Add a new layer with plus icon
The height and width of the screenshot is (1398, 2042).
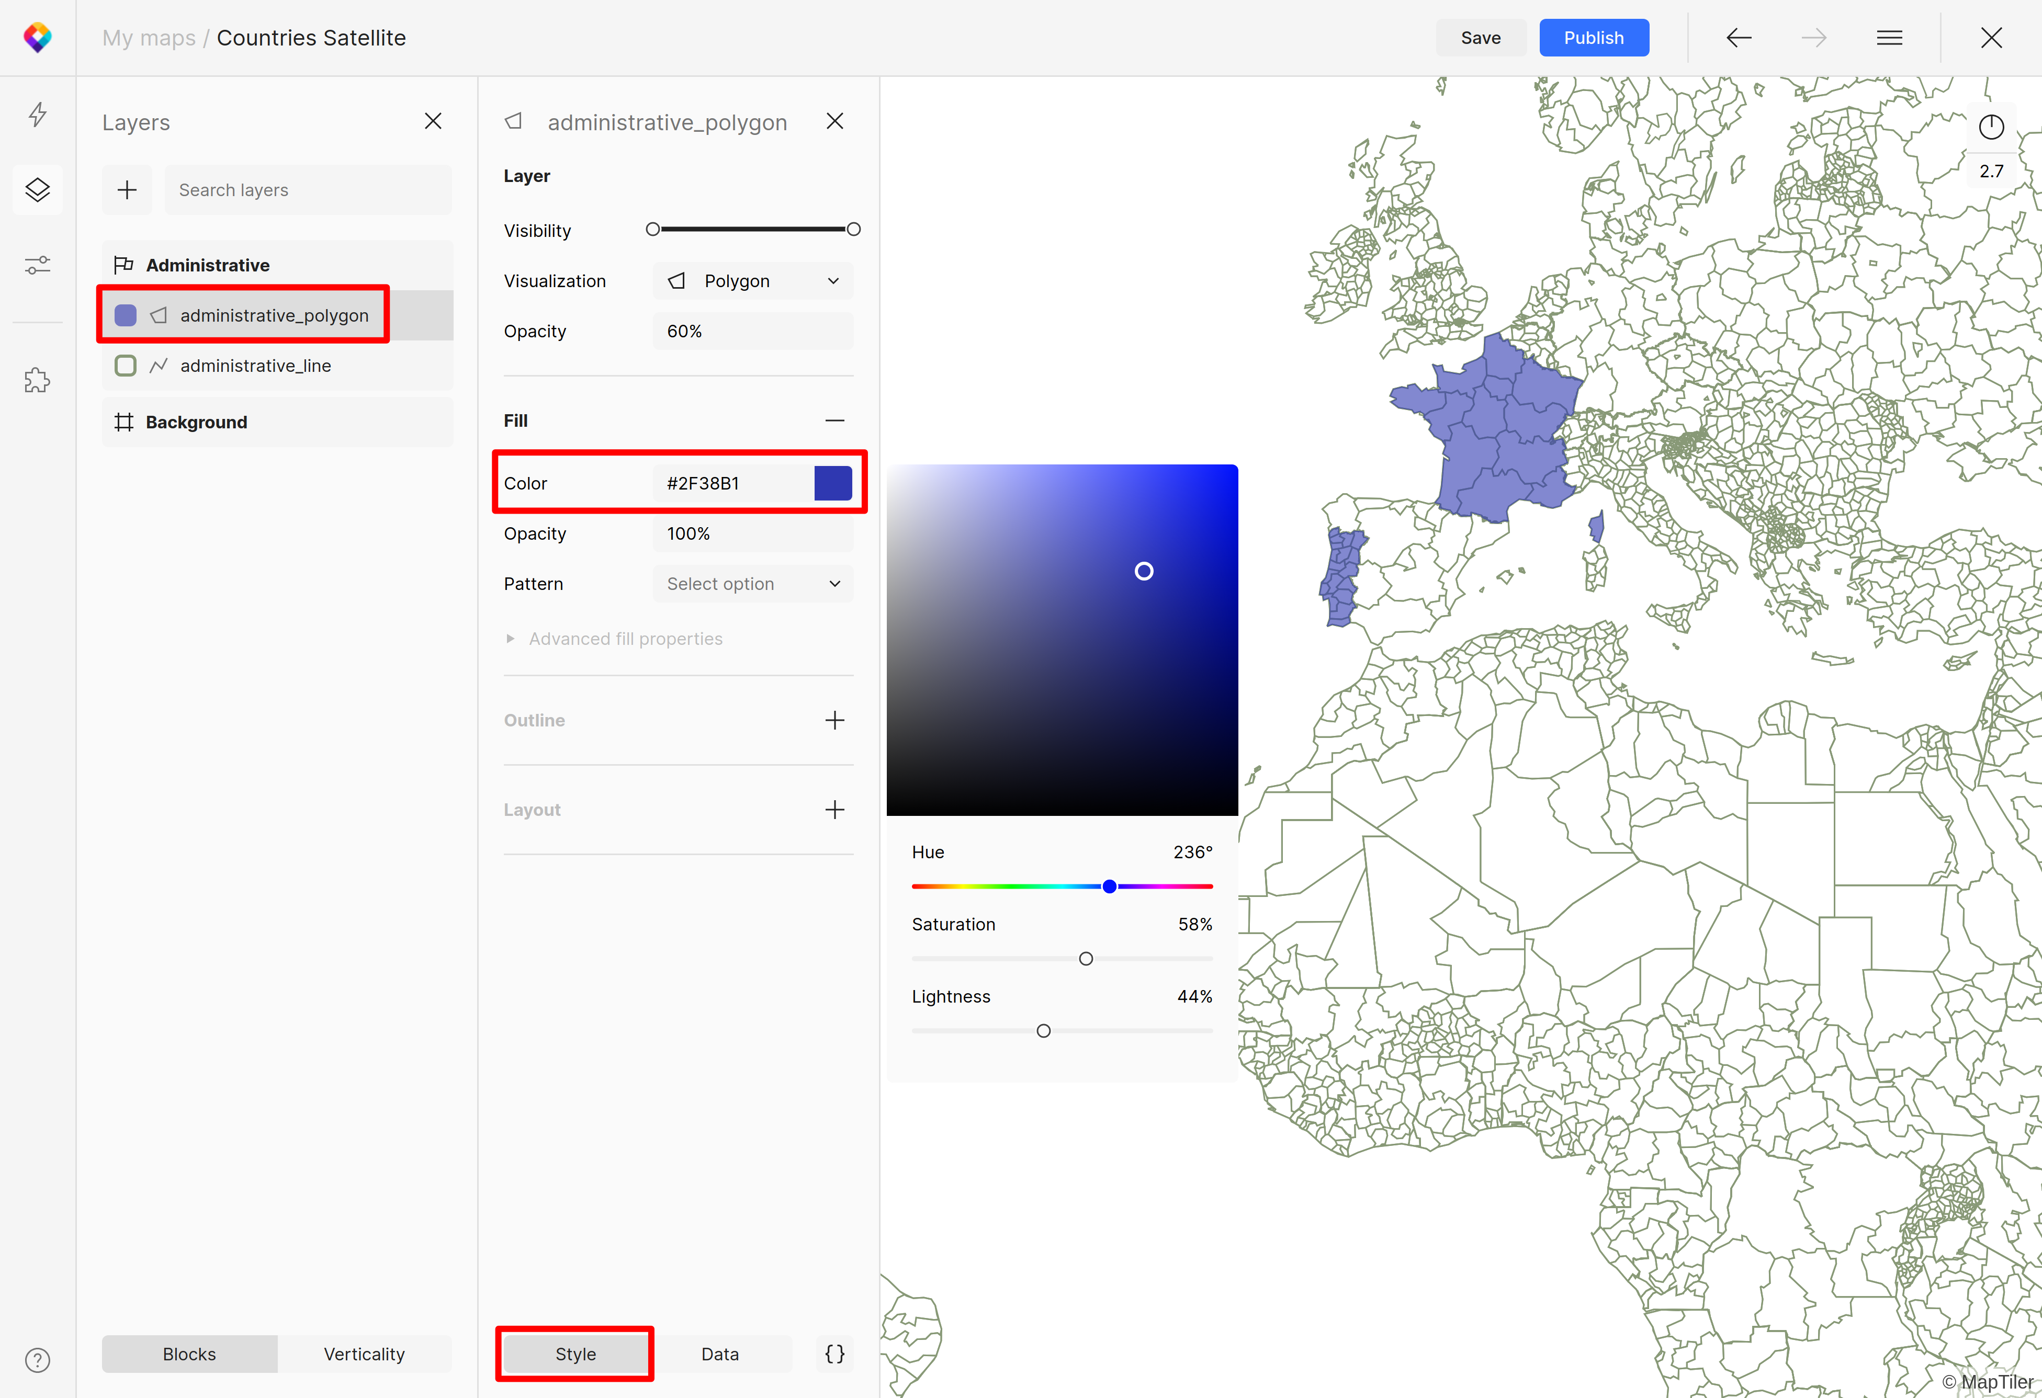coord(128,190)
